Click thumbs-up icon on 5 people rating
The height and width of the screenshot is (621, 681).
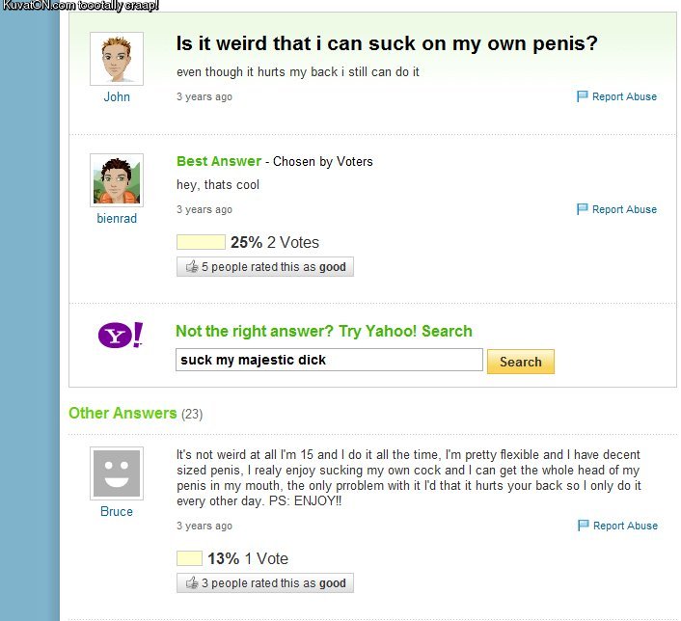tap(191, 267)
